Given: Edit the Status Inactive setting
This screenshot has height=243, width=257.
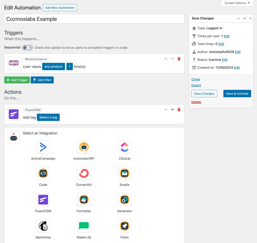Looking at the screenshot, I should click(x=225, y=60).
